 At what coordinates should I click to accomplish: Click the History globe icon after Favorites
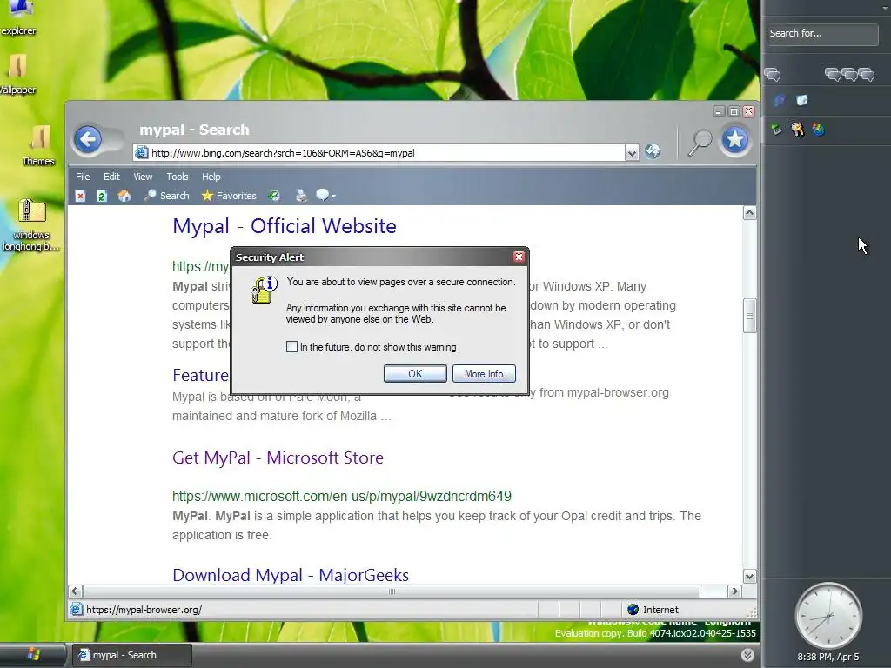coord(274,196)
